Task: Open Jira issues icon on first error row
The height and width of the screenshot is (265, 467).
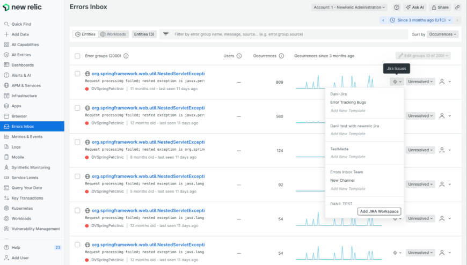Action: pos(396,82)
